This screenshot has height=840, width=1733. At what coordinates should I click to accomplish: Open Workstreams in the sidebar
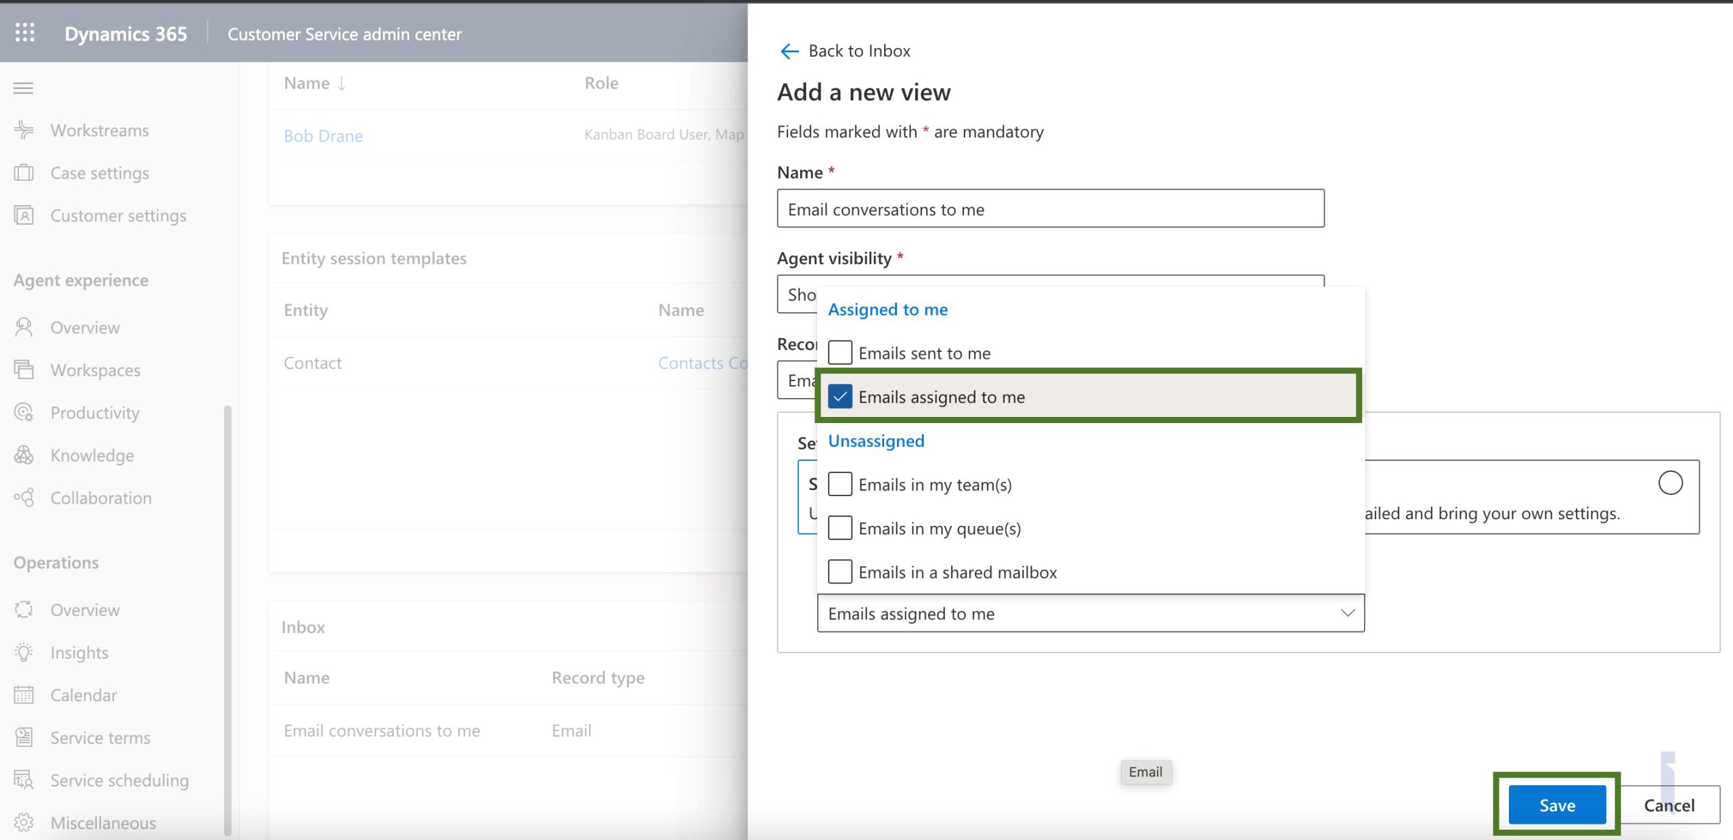tap(100, 130)
